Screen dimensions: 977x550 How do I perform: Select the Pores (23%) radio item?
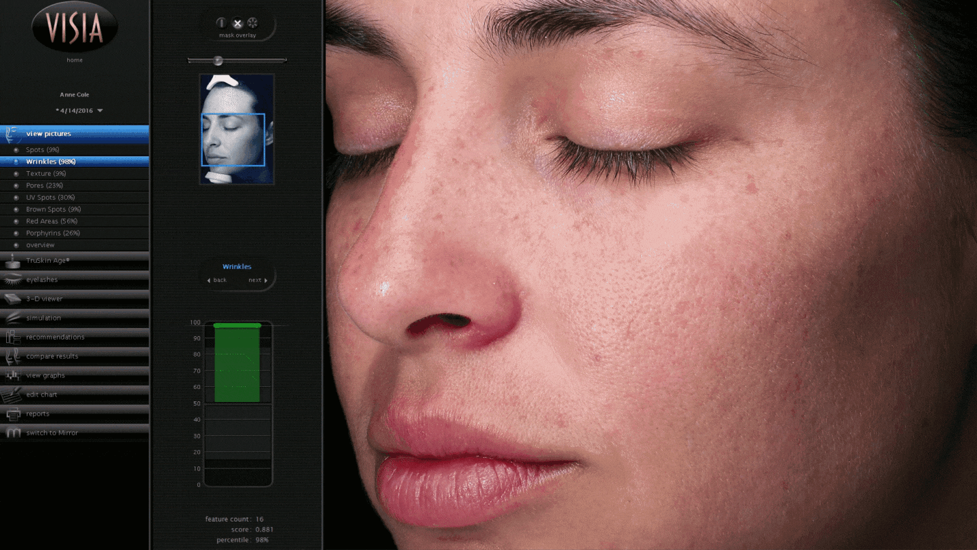16,185
